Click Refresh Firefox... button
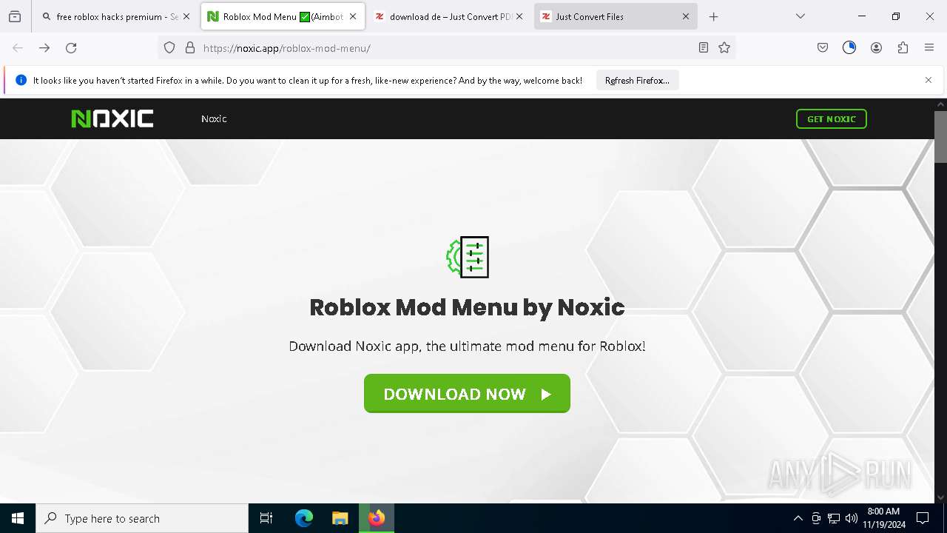Image resolution: width=947 pixels, height=533 pixels. click(x=637, y=81)
